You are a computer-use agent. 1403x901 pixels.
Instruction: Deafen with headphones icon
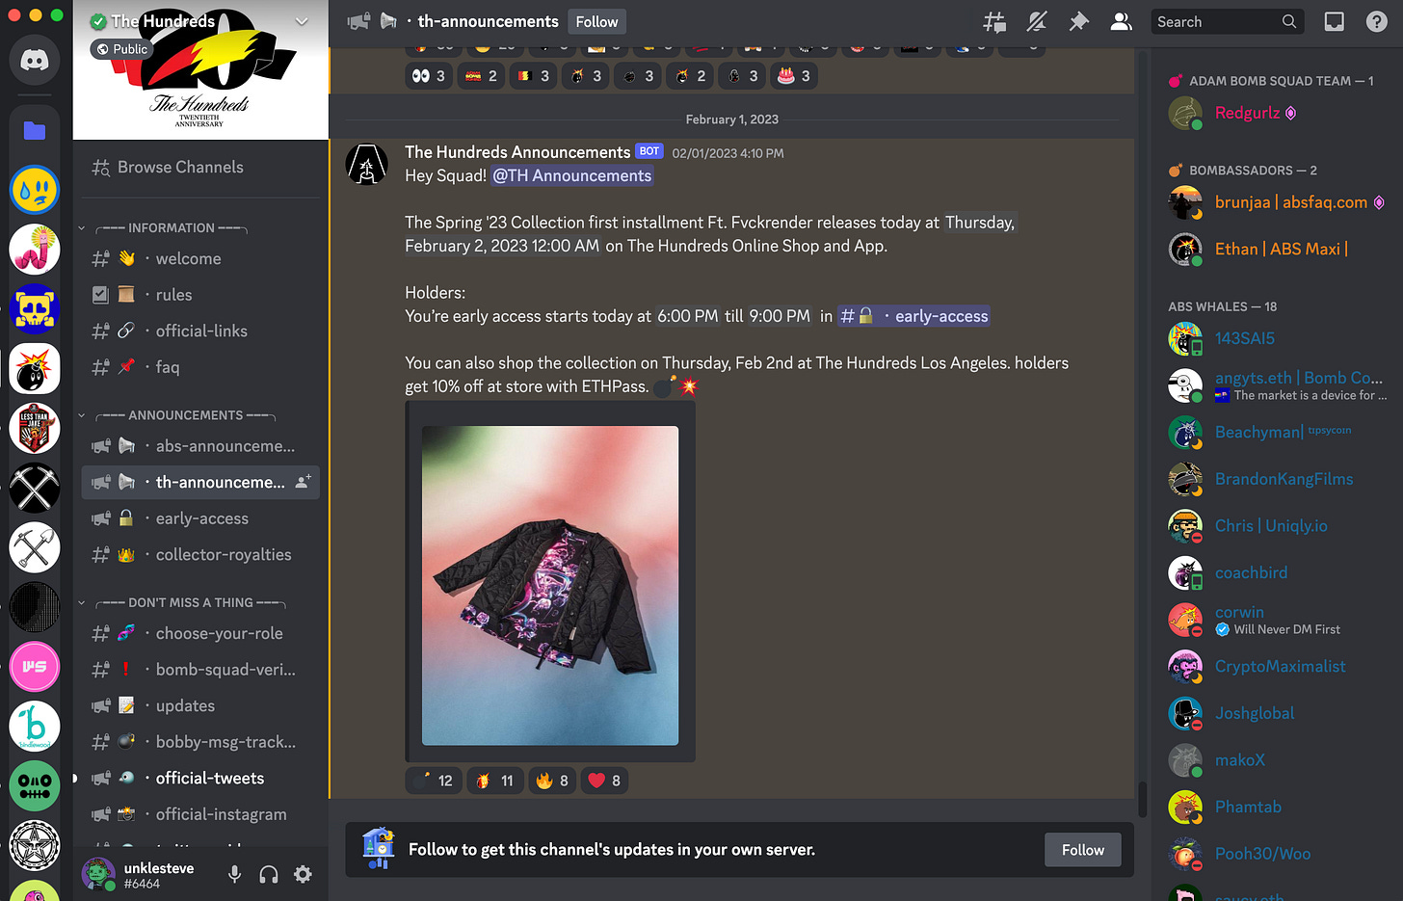click(269, 874)
